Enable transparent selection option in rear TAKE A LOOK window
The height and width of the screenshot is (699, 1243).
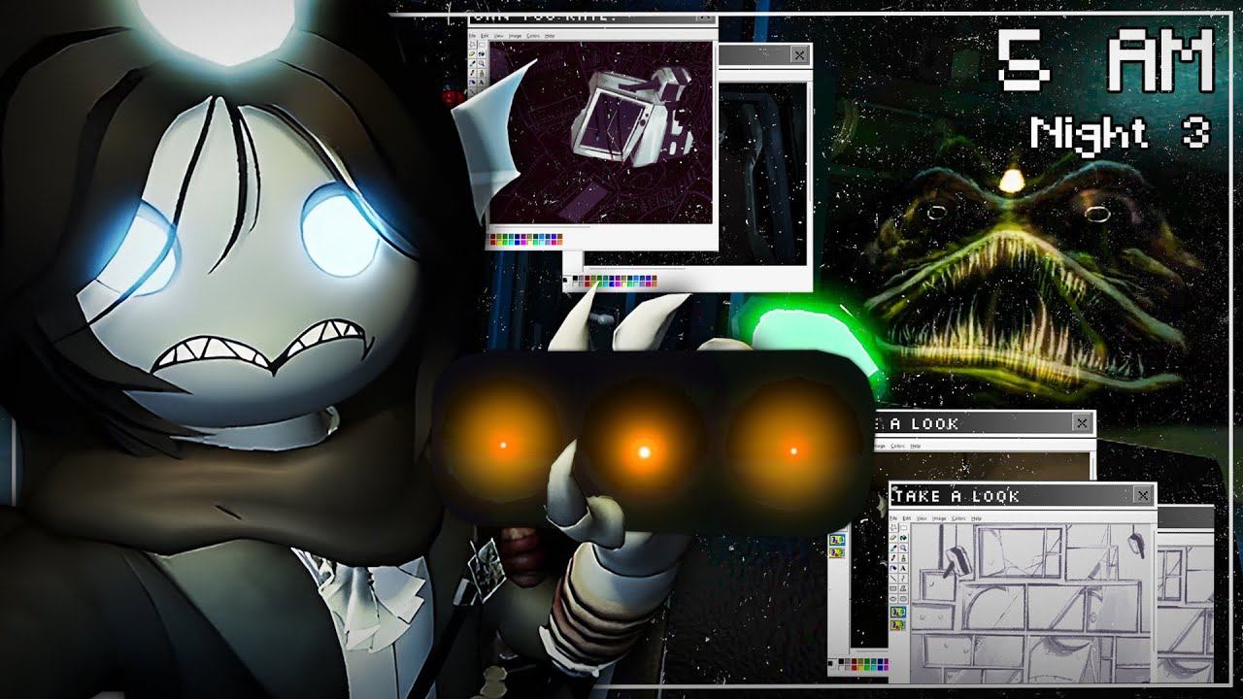(x=837, y=553)
